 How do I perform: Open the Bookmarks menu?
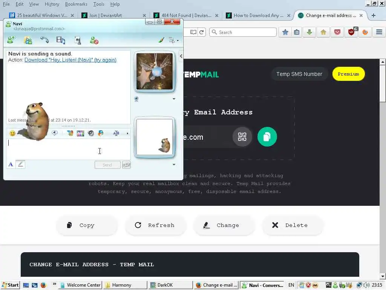point(76,4)
